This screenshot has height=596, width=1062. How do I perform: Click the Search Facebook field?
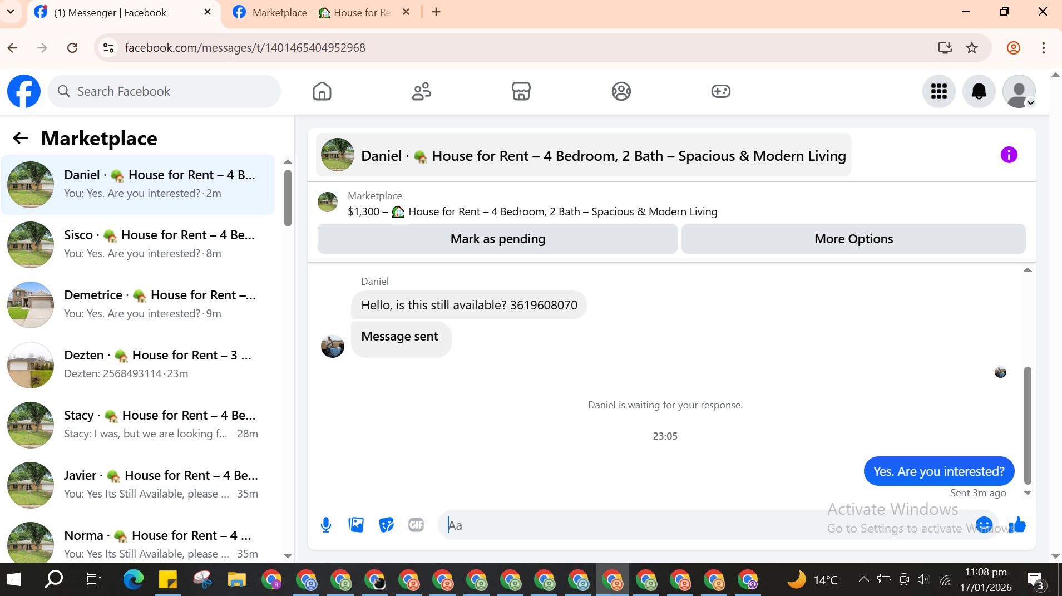tap(164, 91)
